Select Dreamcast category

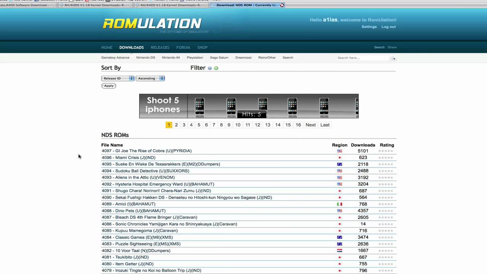point(243,57)
